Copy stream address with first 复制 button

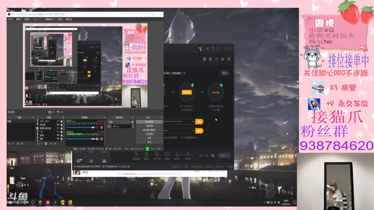click(x=199, y=122)
